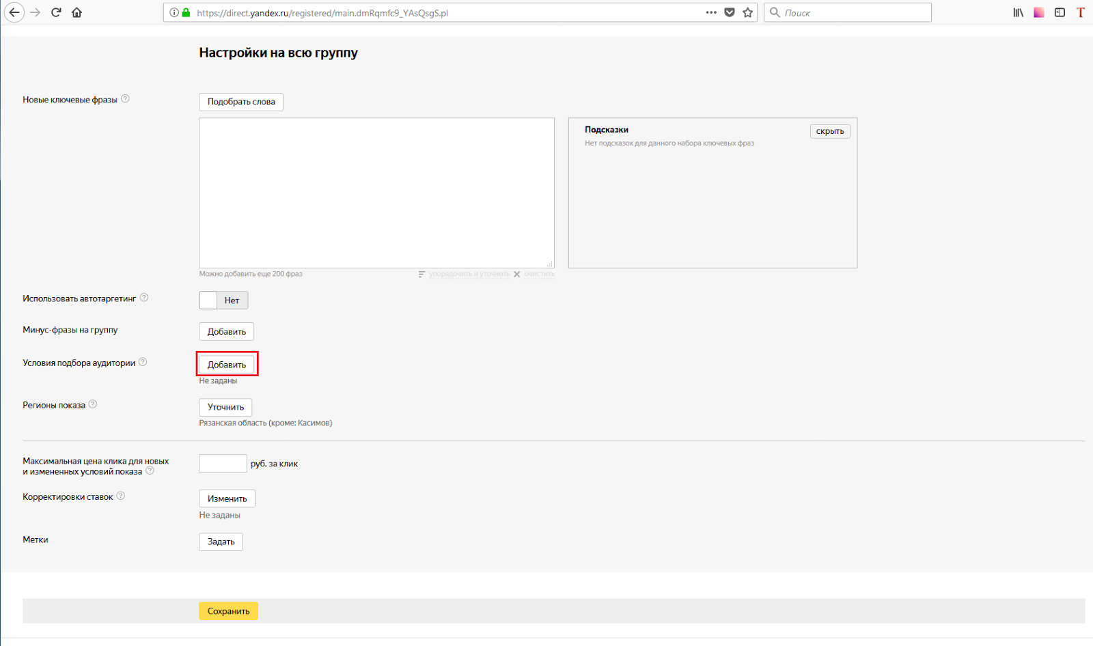Toggle the browser sidebar icon
Viewport: 1093px width, 646px height.
(1060, 12)
